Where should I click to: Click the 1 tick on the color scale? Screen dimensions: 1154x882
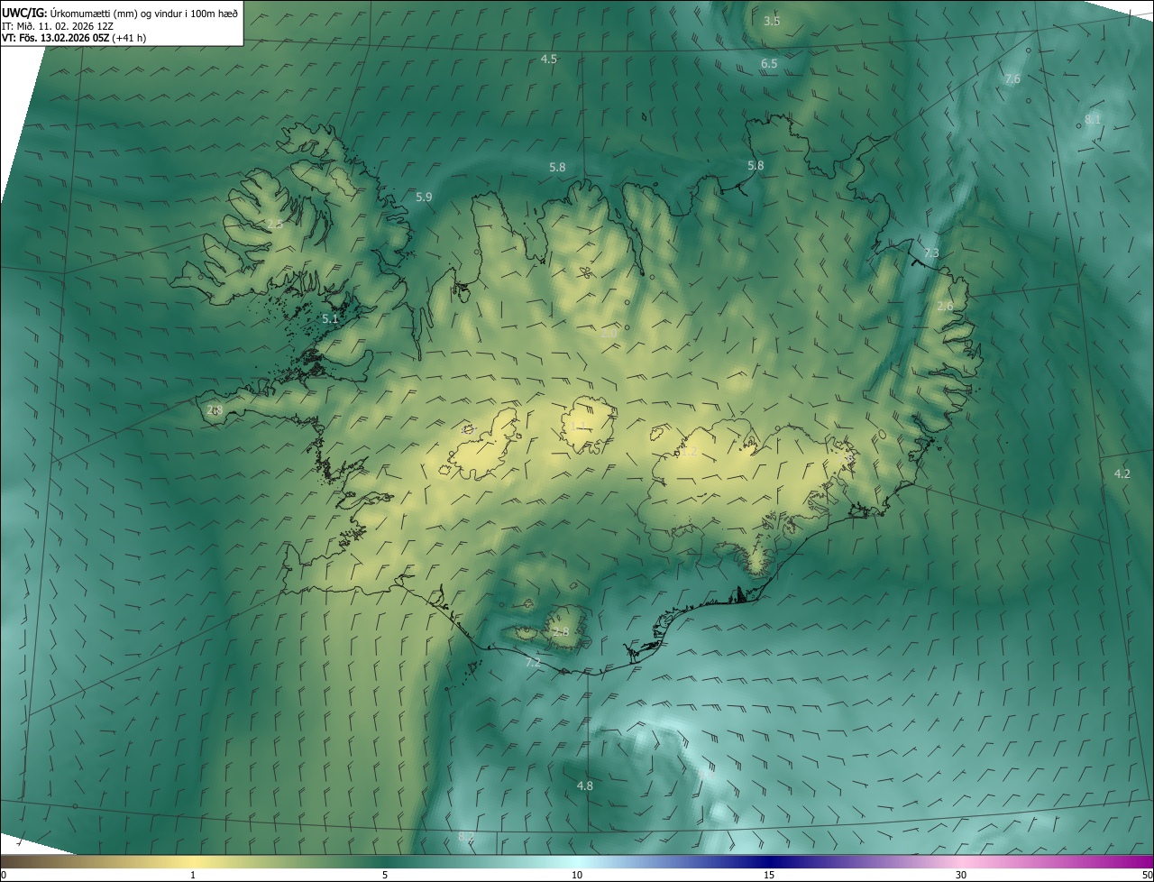click(x=193, y=875)
